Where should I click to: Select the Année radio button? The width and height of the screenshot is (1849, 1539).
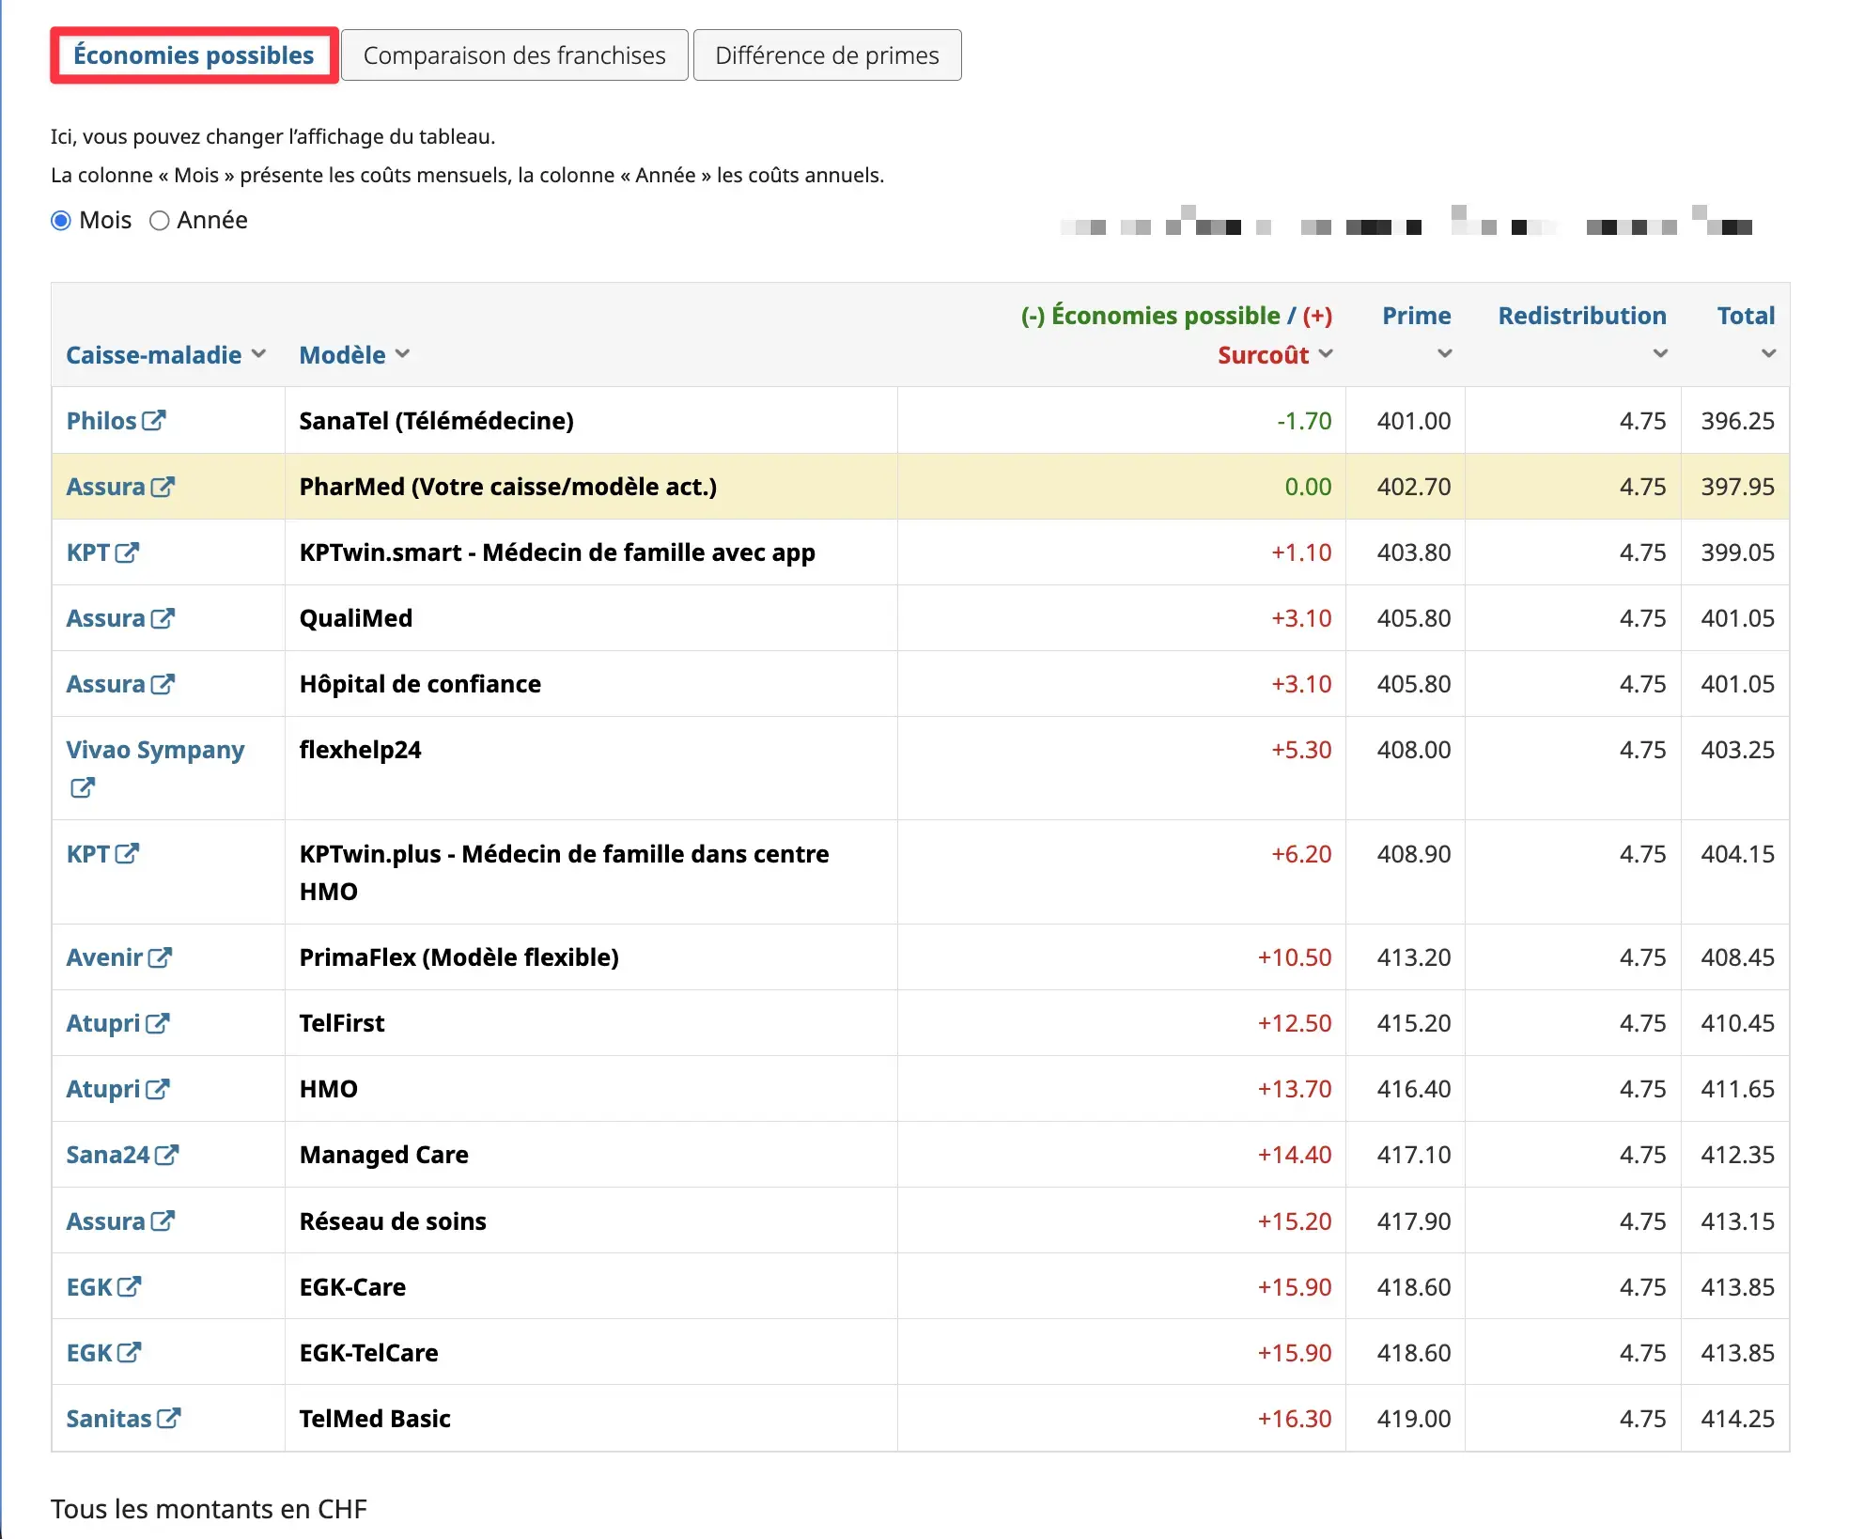[x=160, y=221]
